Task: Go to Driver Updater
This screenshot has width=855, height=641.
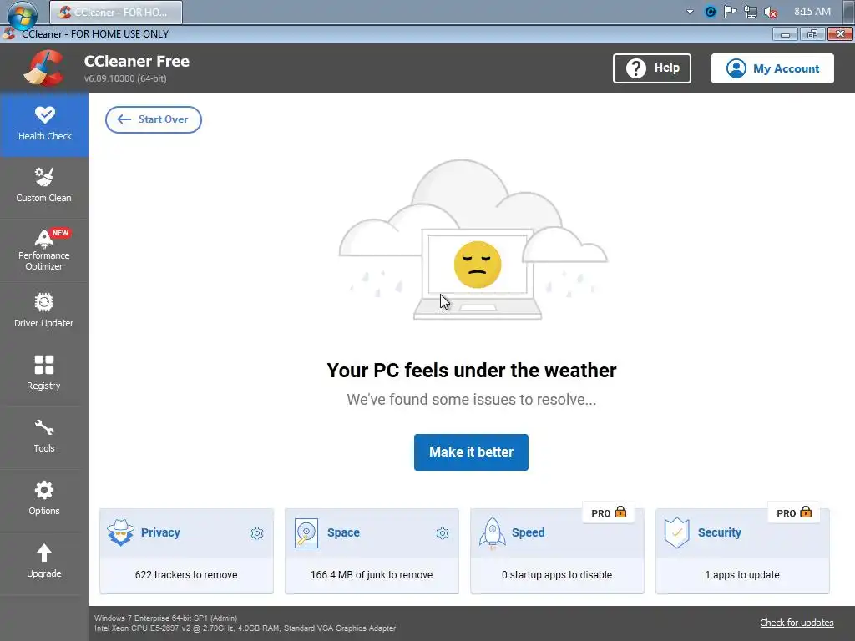Action: point(44,312)
